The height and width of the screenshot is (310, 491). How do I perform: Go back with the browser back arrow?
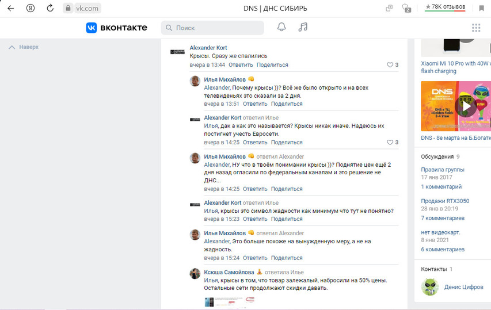pos(10,8)
